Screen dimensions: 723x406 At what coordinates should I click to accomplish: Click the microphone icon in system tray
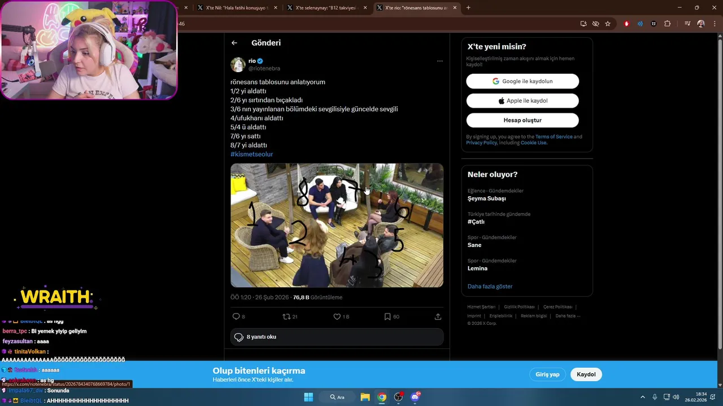[x=655, y=397]
